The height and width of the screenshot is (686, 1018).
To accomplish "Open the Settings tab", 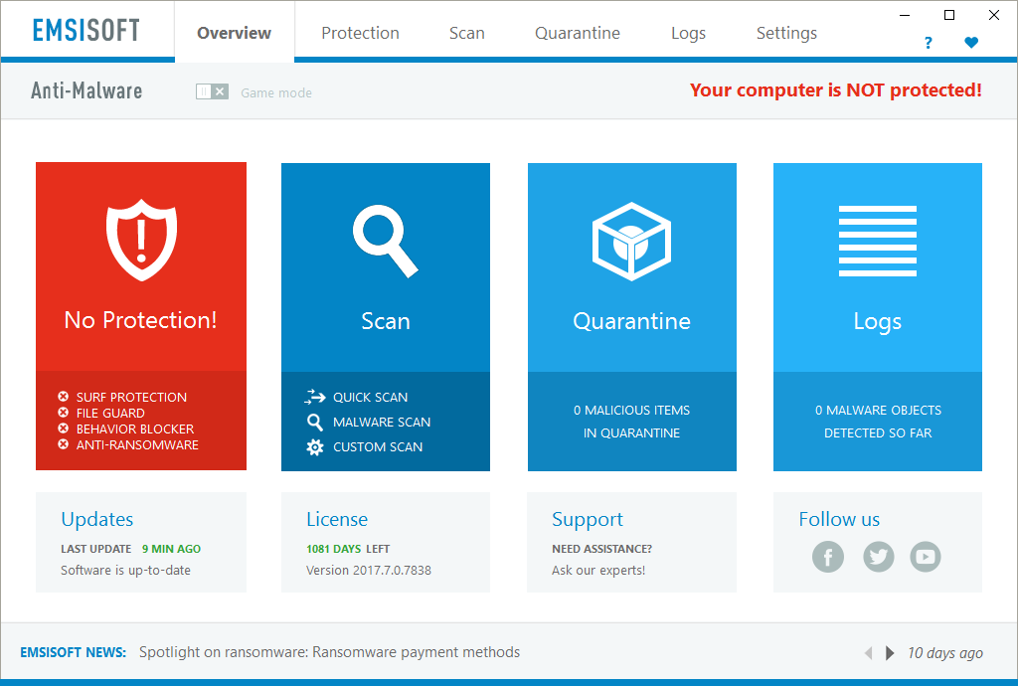I will 787,33.
